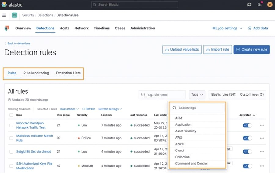
Task: Check the Setgid Bit Set via chmod checkbox
Action: pyautogui.click(x=11, y=151)
